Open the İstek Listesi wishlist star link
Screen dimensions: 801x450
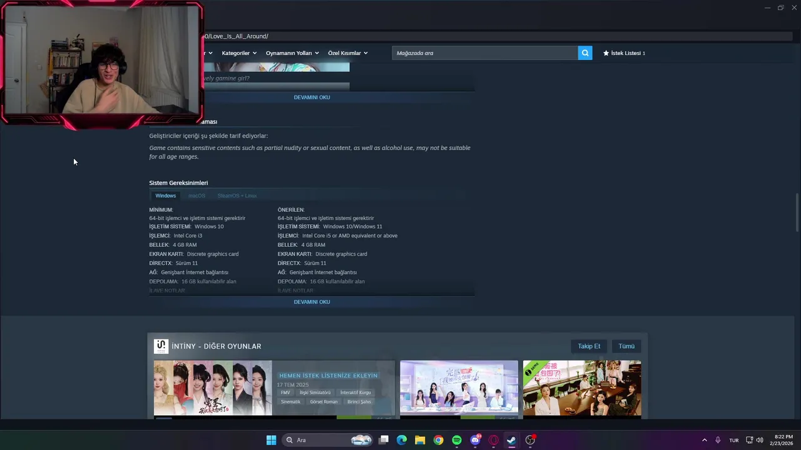pos(624,53)
